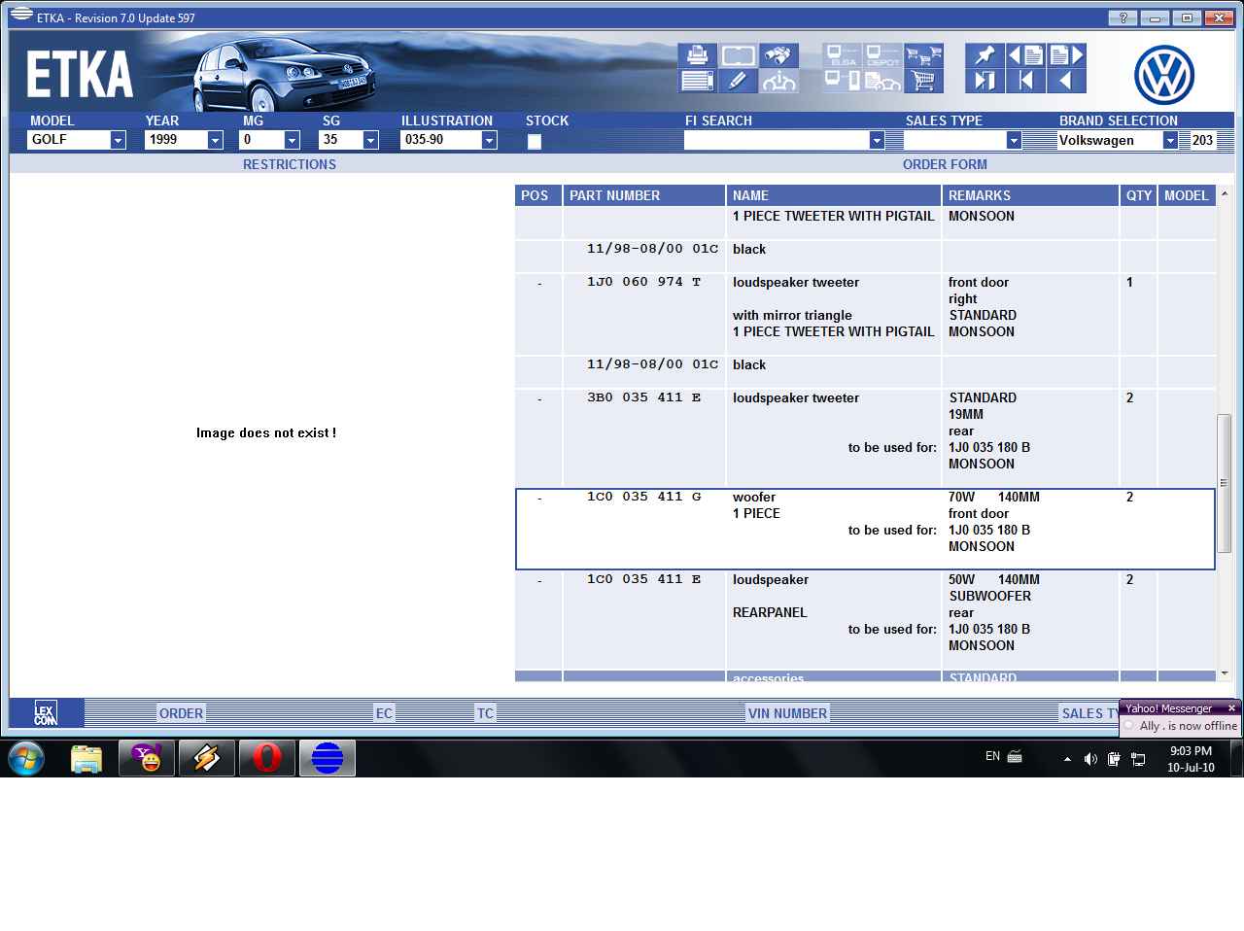
Task: Click the PART NUMBER column header
Action: pos(644,195)
